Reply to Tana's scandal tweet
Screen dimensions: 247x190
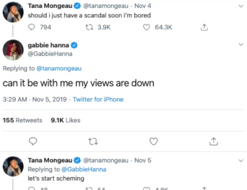31,27
